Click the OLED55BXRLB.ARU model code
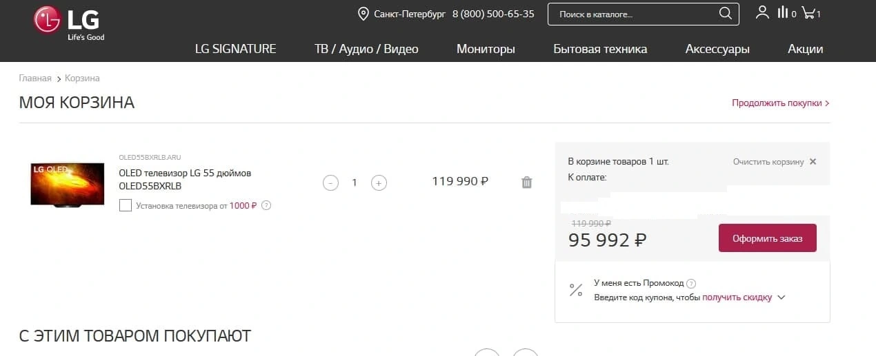The height and width of the screenshot is (356, 876). click(x=150, y=158)
